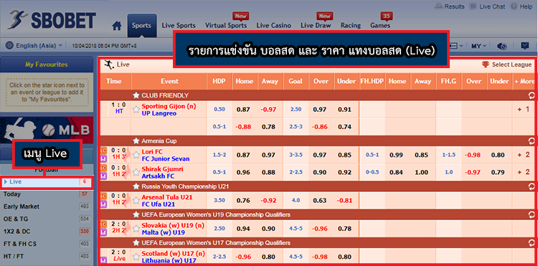This screenshot has width=538, height=266.
Task: Open the Live Draw tab
Action: (316, 25)
